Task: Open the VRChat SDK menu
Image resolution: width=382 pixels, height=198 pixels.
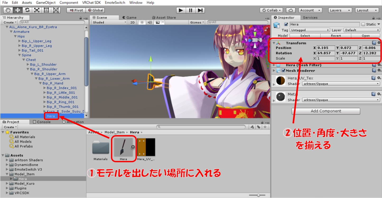Action: tap(91, 3)
